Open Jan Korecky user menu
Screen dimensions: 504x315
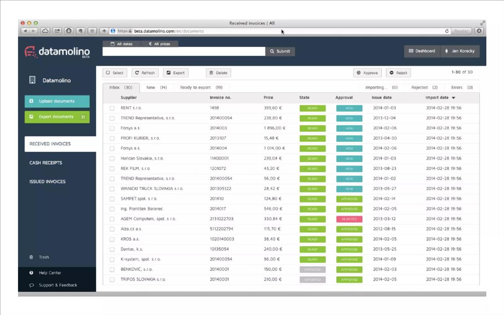click(460, 51)
